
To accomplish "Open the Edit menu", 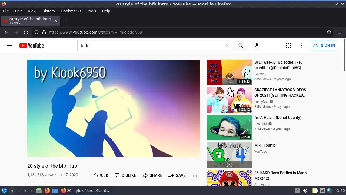I will [18, 11].
